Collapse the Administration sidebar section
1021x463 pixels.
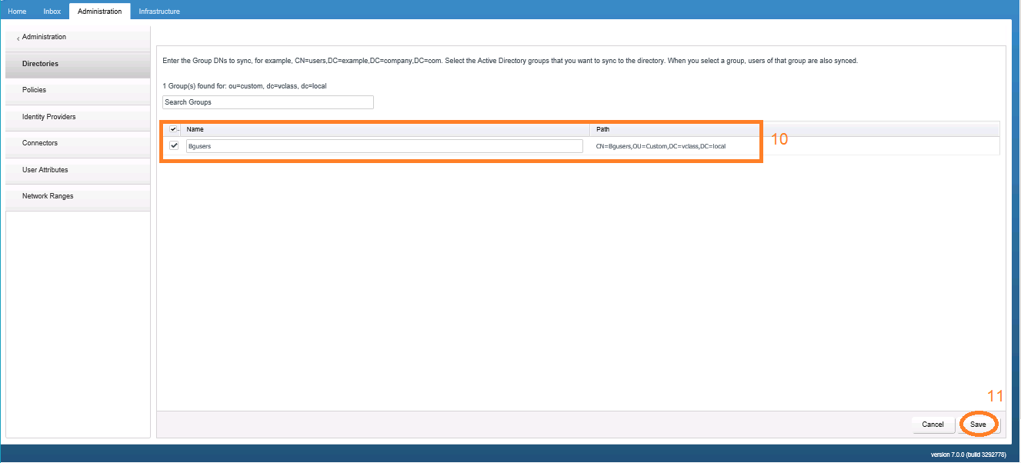(x=43, y=37)
